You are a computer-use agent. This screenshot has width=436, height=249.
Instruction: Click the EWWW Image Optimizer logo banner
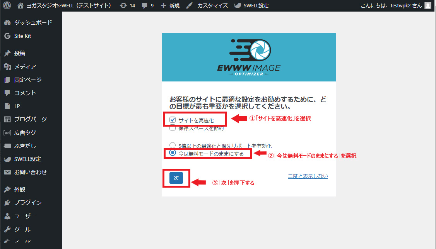pyautogui.click(x=249, y=57)
